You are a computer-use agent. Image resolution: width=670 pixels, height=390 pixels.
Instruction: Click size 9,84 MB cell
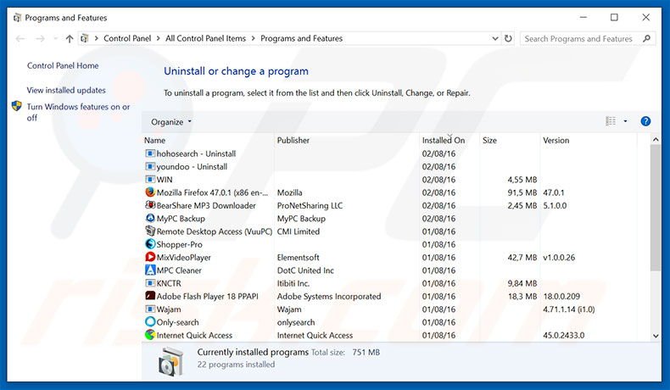522,283
